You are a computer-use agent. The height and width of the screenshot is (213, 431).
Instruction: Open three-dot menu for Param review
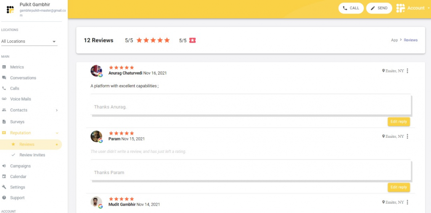point(407,137)
